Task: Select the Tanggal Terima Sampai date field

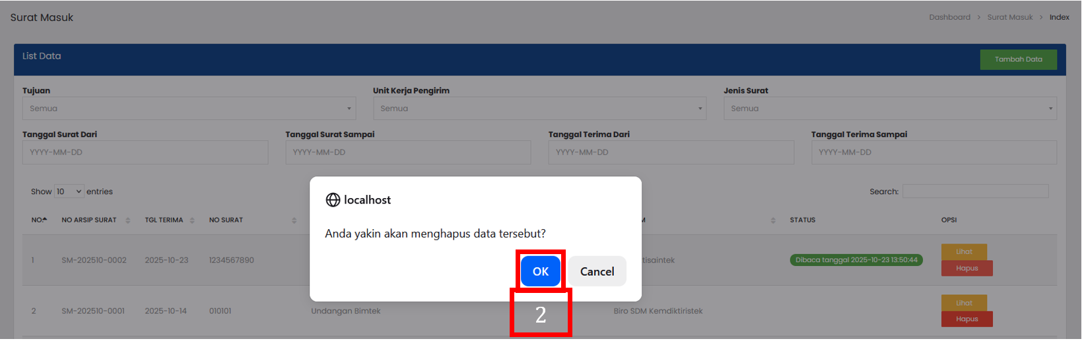Action: 933,152
